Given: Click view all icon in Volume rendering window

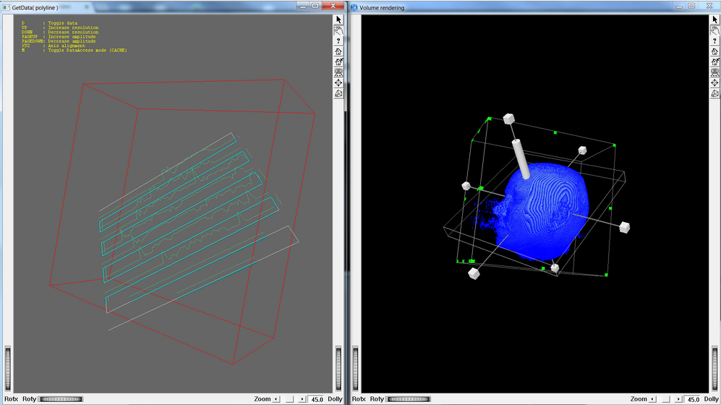Looking at the screenshot, I should [714, 72].
